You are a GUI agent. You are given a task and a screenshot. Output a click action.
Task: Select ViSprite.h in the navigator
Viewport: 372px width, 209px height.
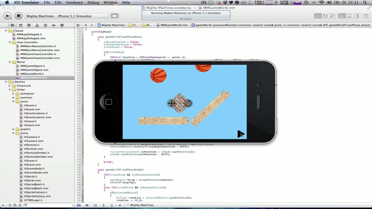pyautogui.click(x=30, y=176)
